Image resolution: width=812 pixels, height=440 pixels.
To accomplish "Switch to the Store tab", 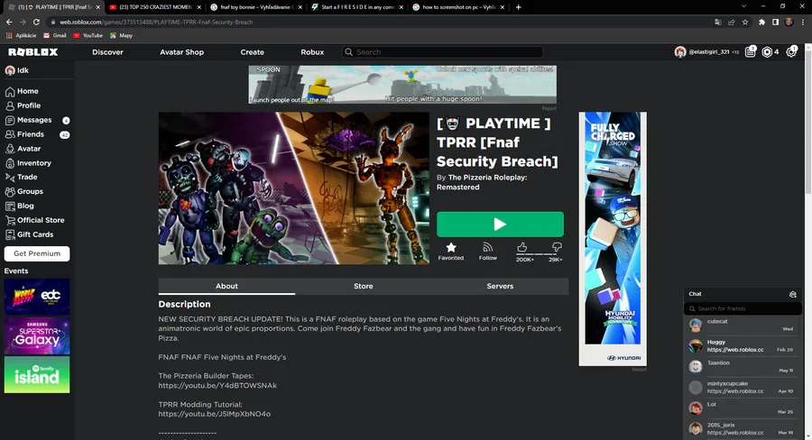I will 364,286.
